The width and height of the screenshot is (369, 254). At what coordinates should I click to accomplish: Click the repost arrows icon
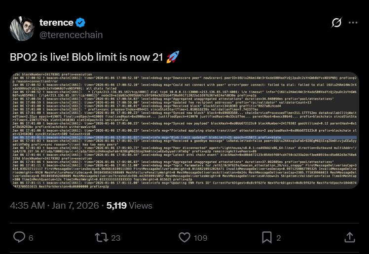101,238
